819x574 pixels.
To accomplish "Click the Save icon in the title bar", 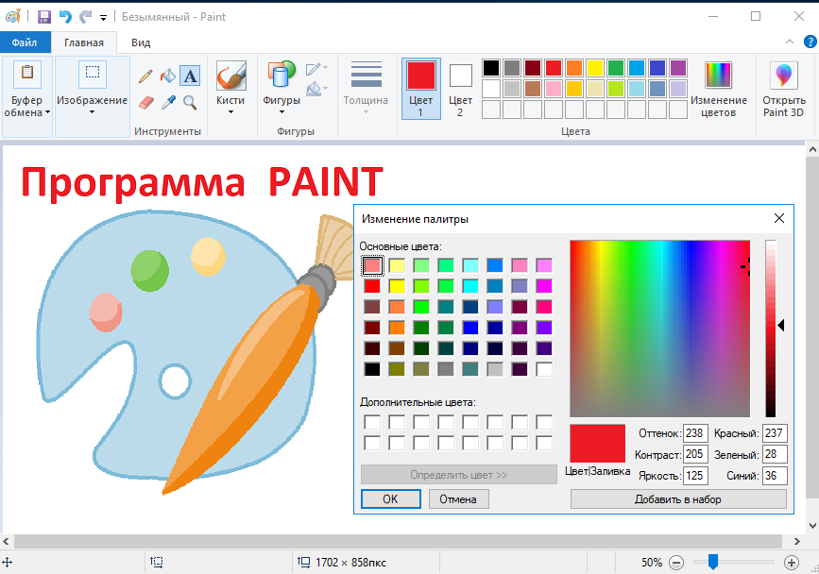I will [x=44, y=17].
